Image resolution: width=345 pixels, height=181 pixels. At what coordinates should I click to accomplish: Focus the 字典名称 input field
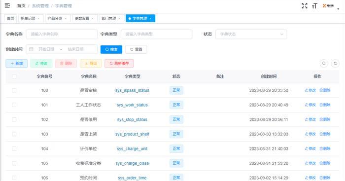(x=62, y=34)
